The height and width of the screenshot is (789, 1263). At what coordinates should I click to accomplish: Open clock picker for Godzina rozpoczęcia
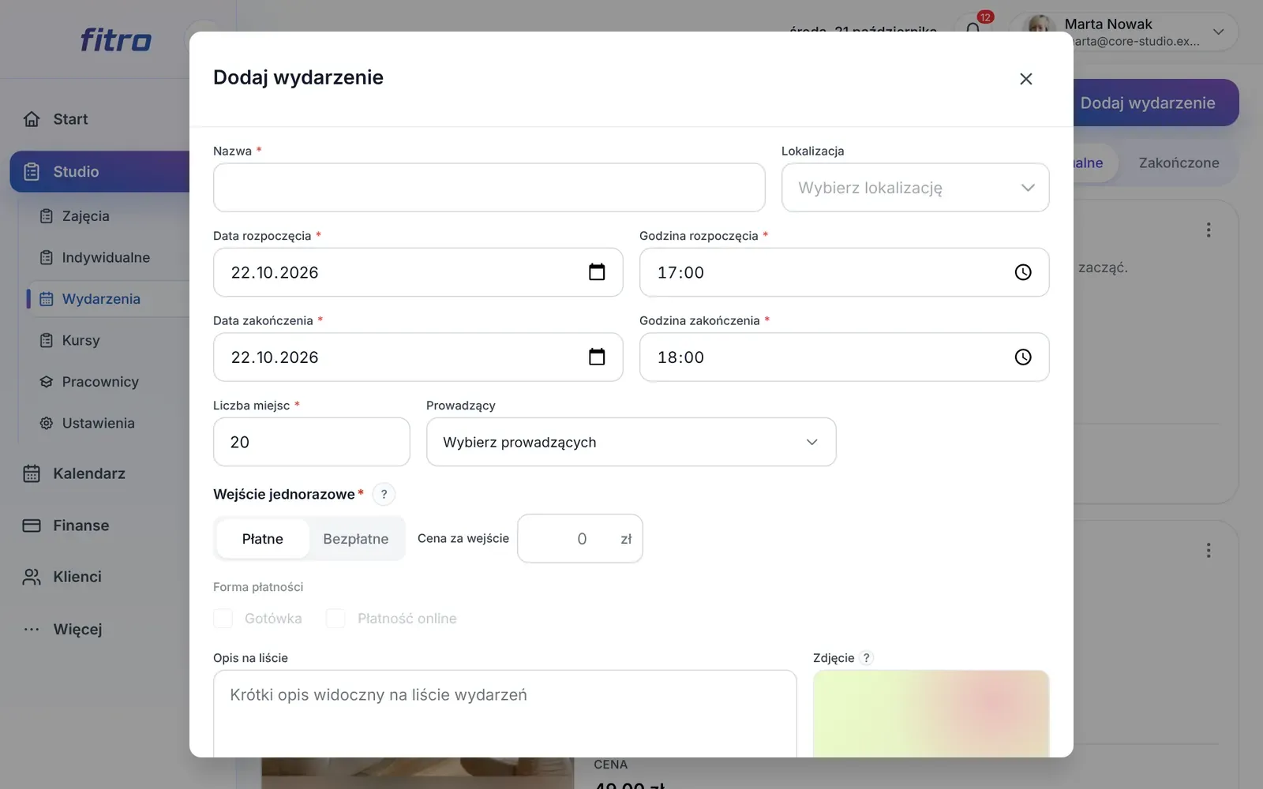coord(1023,272)
